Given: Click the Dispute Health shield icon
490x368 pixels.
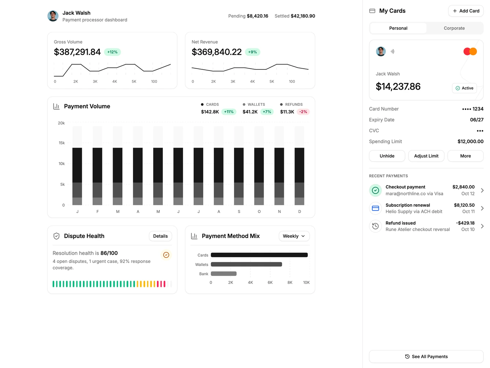Looking at the screenshot, I should (x=56, y=236).
